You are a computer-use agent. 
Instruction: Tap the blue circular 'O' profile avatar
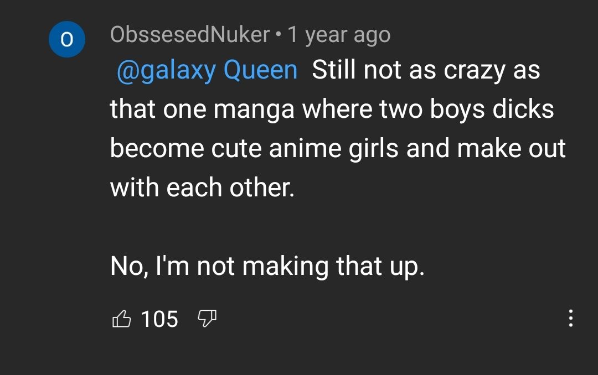point(66,40)
